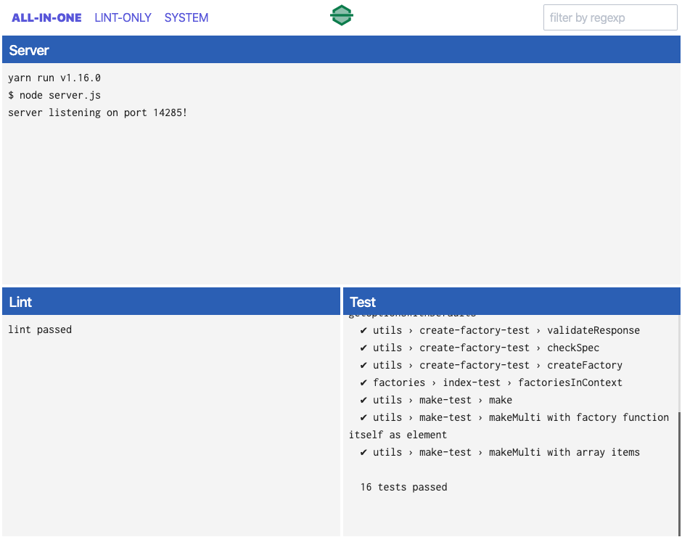
Task: Click the 'lint passed' text
Action: [x=40, y=329]
